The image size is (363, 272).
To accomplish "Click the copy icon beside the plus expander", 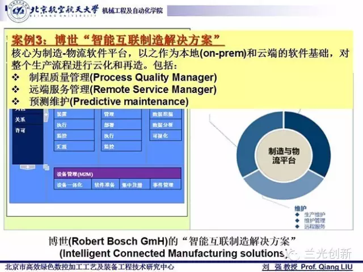I will [47, 167].
